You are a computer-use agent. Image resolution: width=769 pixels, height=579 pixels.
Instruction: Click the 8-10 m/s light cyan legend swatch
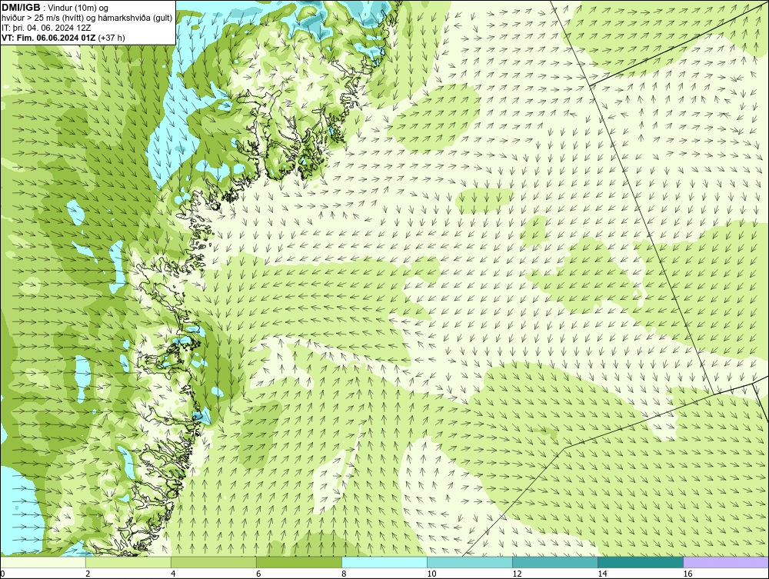point(384,562)
